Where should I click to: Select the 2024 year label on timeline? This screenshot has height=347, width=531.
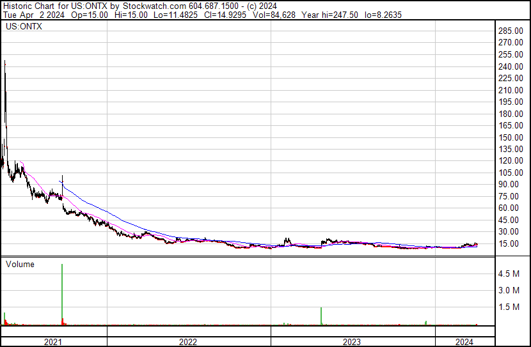pyautogui.click(x=464, y=342)
